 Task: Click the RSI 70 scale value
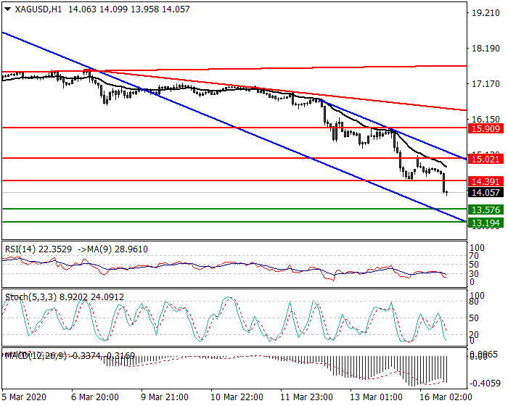pyautogui.click(x=474, y=256)
